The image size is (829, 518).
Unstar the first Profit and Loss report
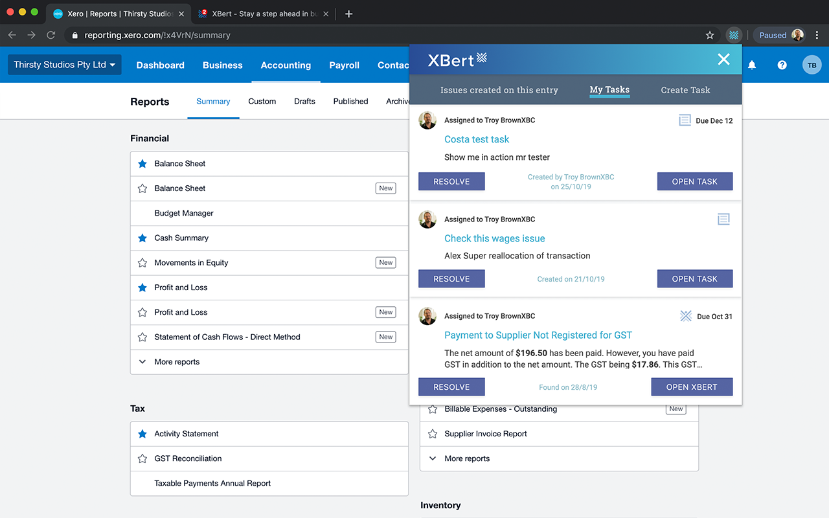142,287
